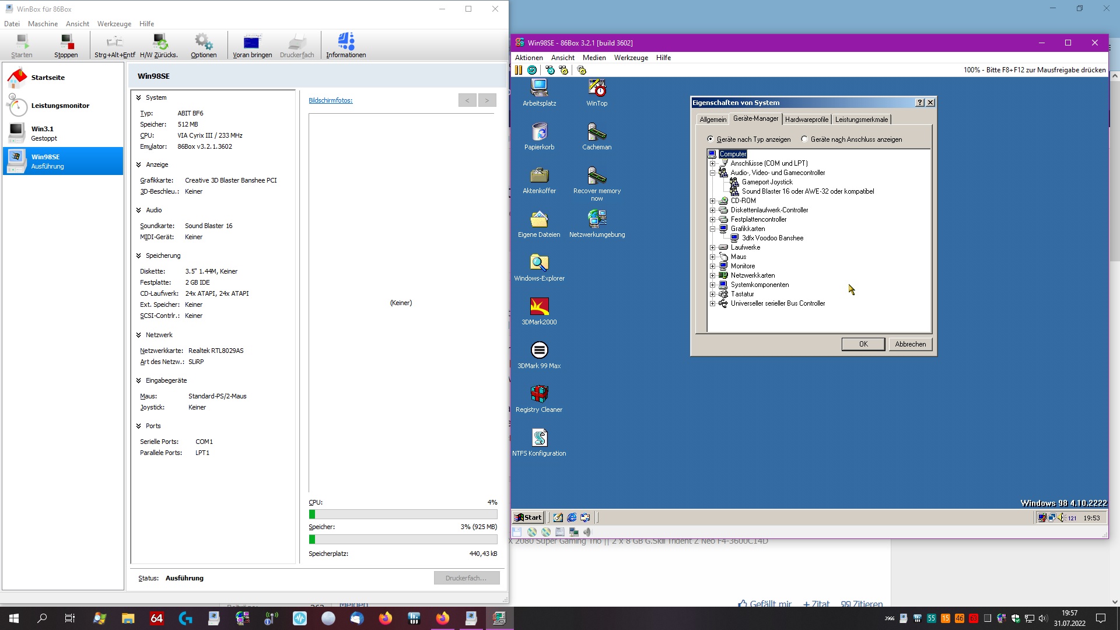Collapse the Grafikkarten tree node
Viewport: 1120px width, 630px height.
712,229
